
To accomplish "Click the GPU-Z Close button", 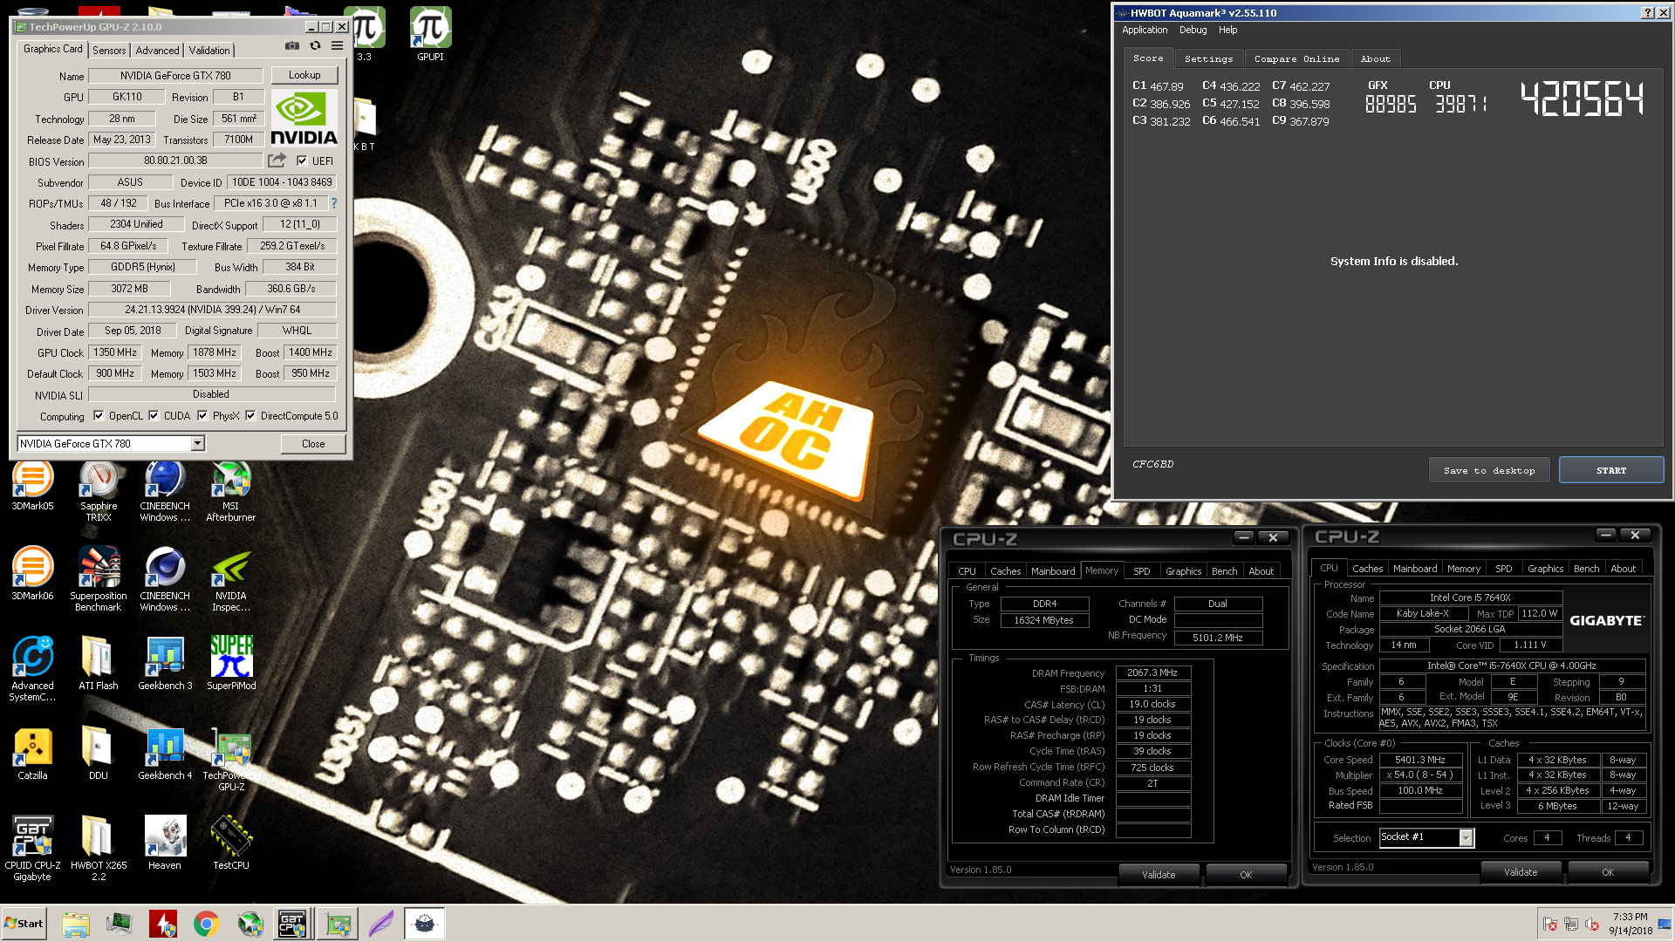I will click(x=313, y=444).
